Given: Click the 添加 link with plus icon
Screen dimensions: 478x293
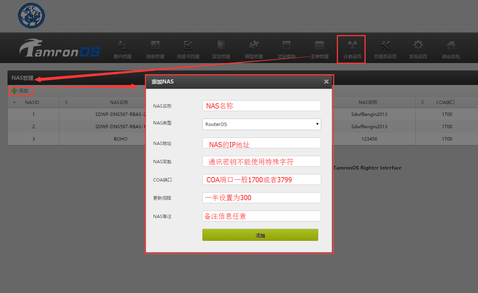Looking at the screenshot, I should tap(20, 91).
